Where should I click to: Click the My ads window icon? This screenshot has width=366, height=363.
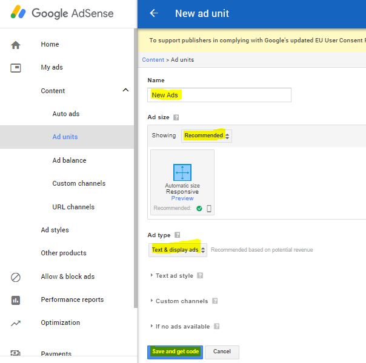(16, 68)
